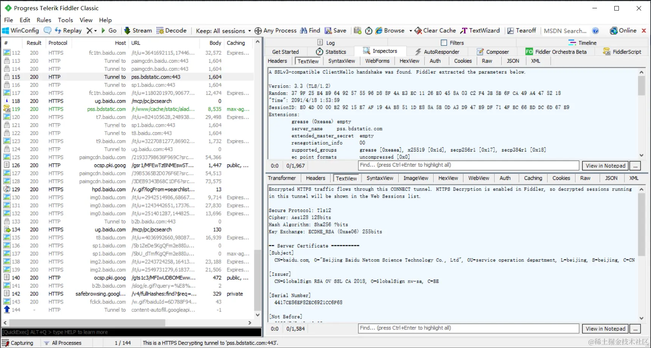Click the Any Process target picker
Screen dimensions: 651x348
(x=276, y=31)
